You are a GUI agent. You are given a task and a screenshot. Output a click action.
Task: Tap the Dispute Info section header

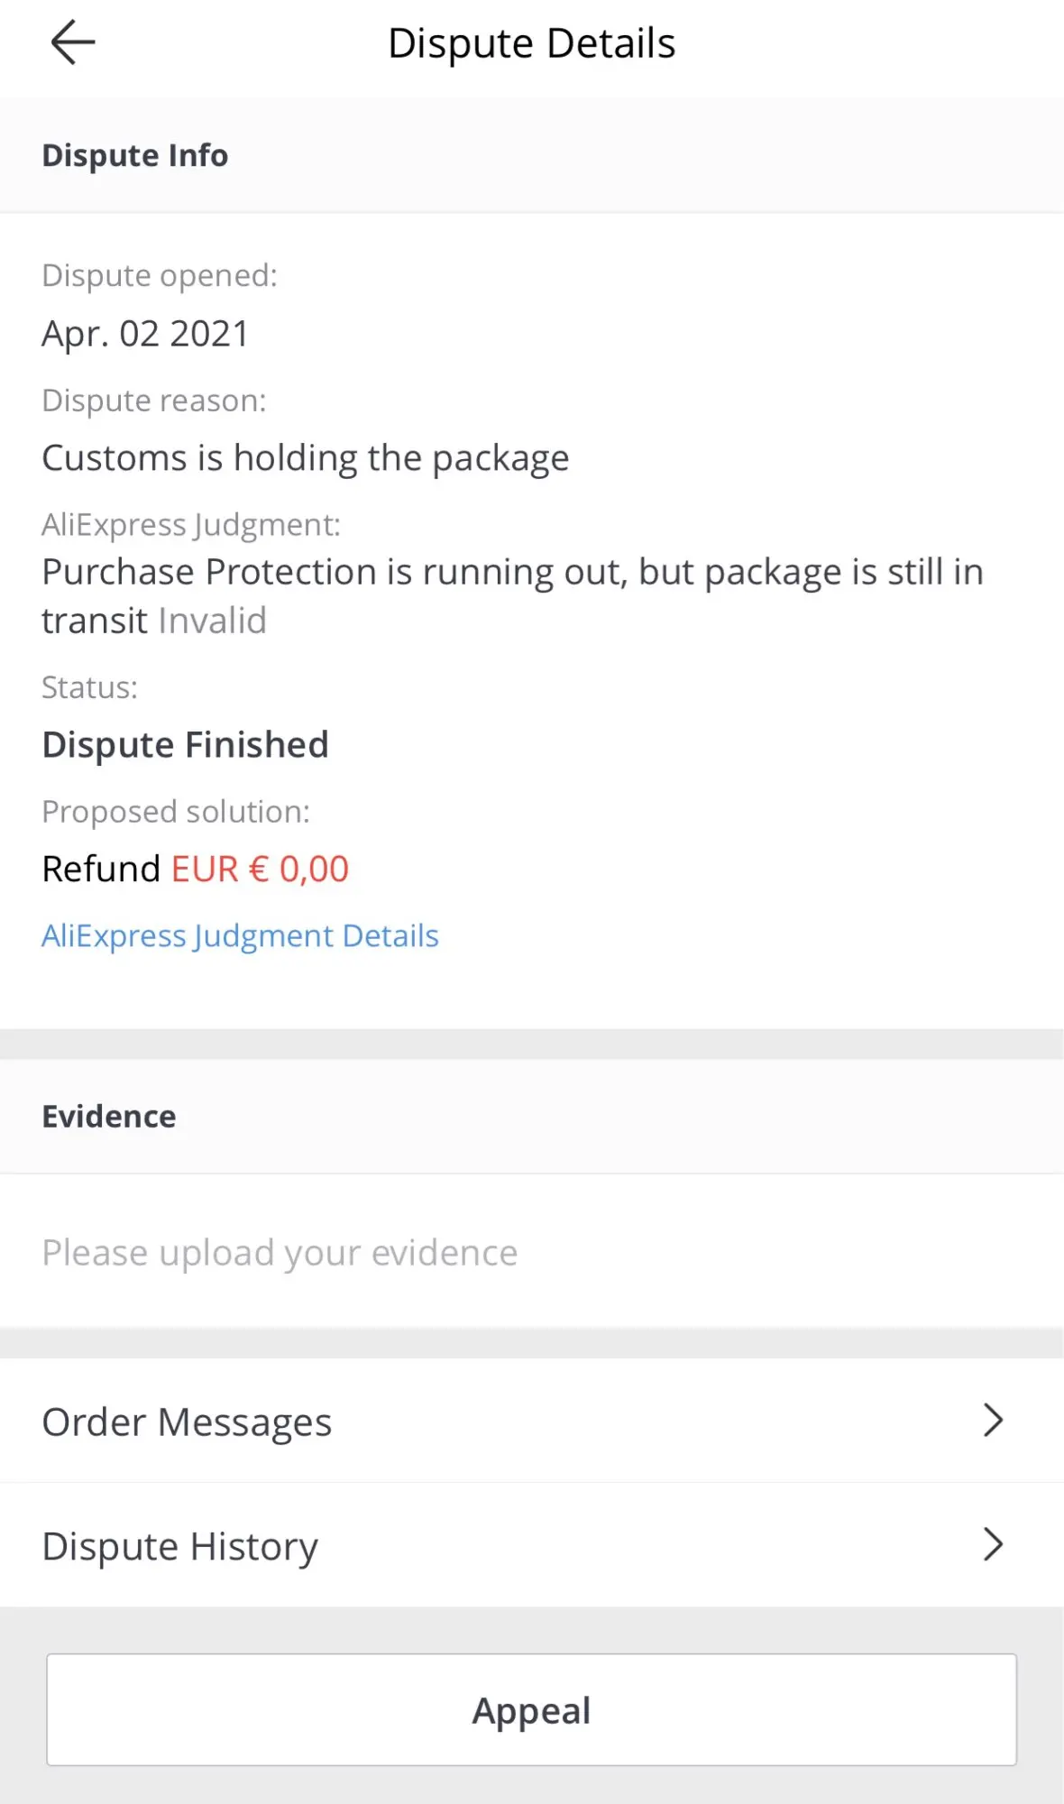(135, 155)
